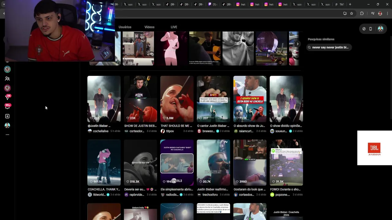This screenshot has height=220, width=392.
Task: Click the '@Justin Bieber ...' video caption
Action: [99, 126]
